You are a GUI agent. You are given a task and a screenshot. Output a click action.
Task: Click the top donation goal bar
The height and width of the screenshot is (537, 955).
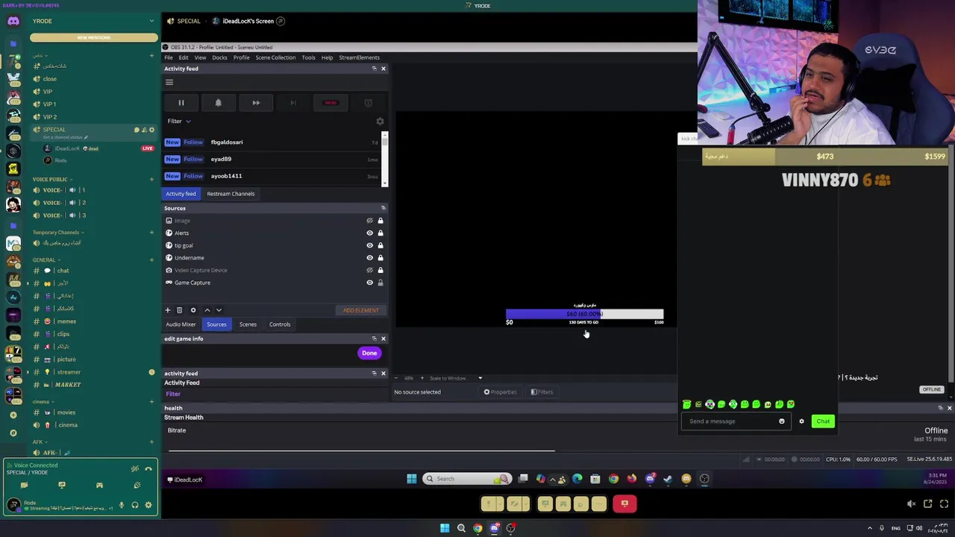(x=824, y=157)
